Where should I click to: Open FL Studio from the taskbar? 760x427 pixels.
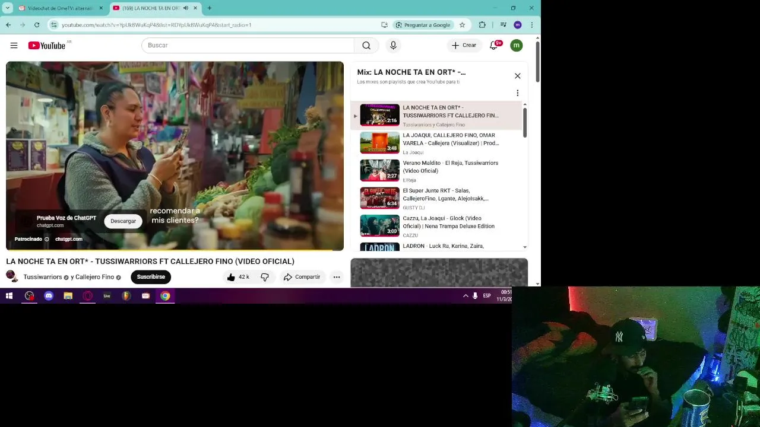pos(126,296)
